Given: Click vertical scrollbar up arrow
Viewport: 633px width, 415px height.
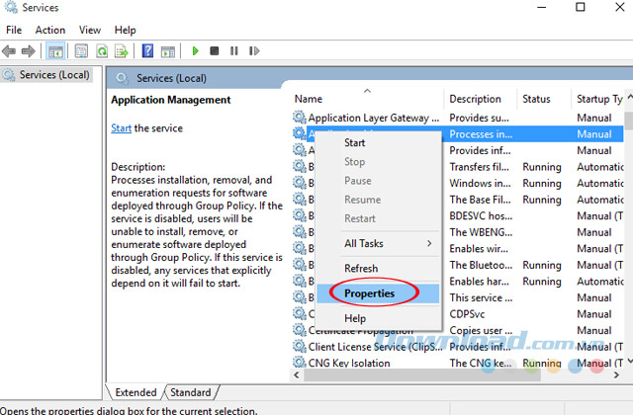Looking at the screenshot, I should (629, 97).
